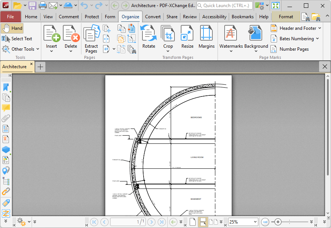Click the Print icon in quick access toolbar
Image resolution: width=331 pixels, height=228 pixels.
click(x=42, y=6)
